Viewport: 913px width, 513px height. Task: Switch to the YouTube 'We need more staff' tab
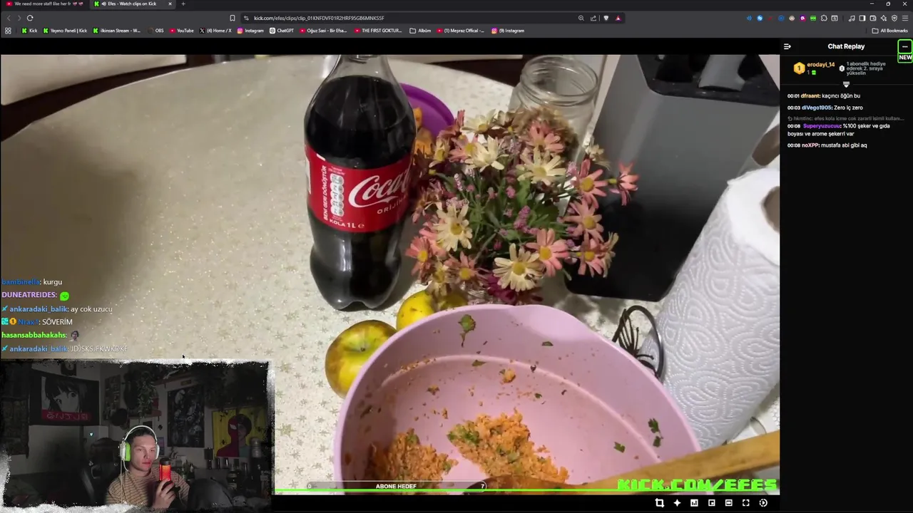pos(44,4)
